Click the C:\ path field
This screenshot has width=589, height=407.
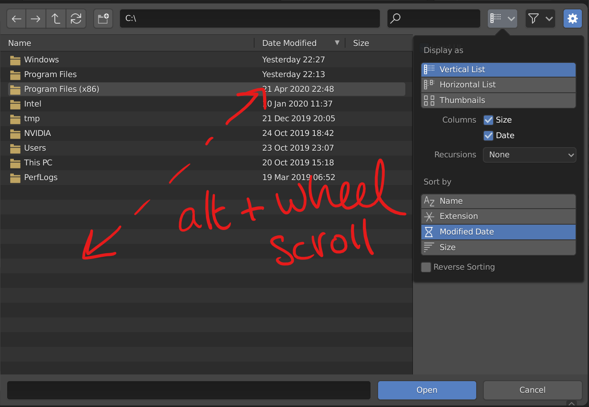250,19
